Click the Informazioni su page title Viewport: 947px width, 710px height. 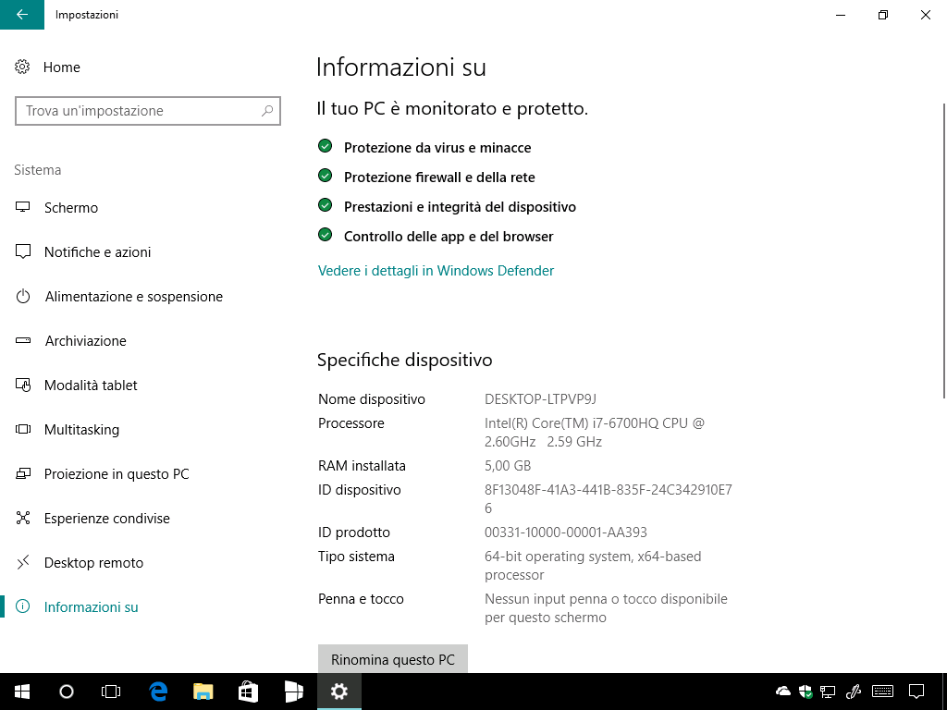click(401, 67)
